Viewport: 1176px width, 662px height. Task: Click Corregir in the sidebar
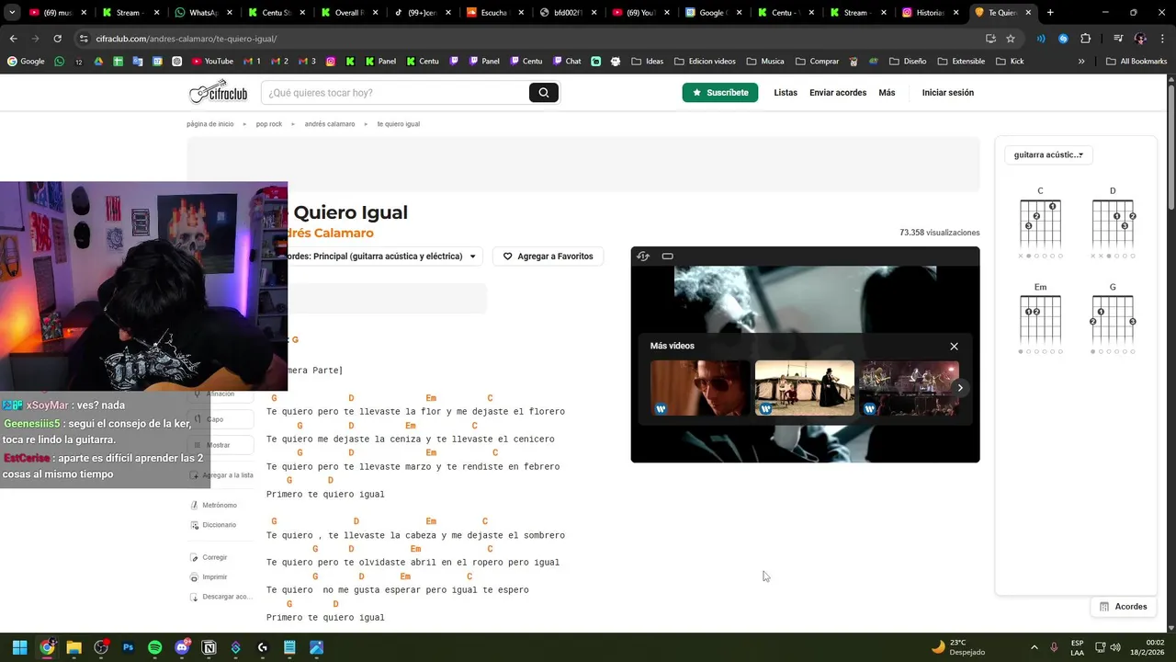(209, 557)
